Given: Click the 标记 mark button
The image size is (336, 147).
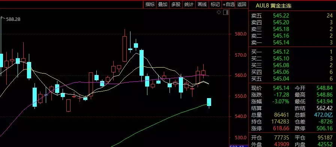Looking at the screenshot, I should [215, 4].
